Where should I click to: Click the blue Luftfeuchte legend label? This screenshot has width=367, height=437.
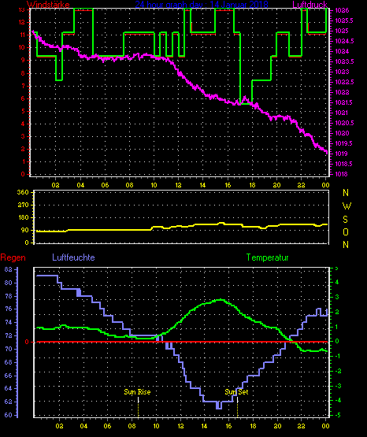(73, 257)
